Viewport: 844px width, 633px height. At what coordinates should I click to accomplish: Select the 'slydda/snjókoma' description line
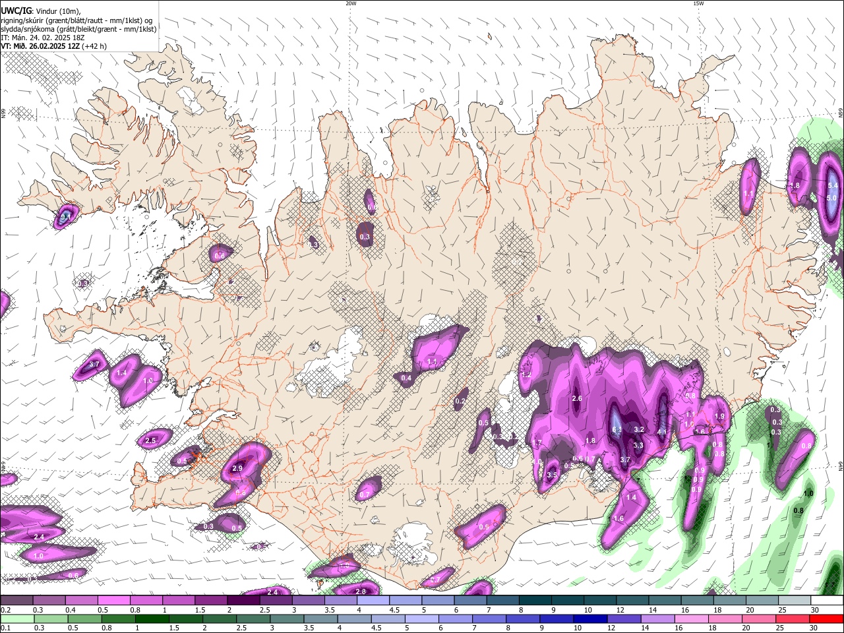point(78,29)
